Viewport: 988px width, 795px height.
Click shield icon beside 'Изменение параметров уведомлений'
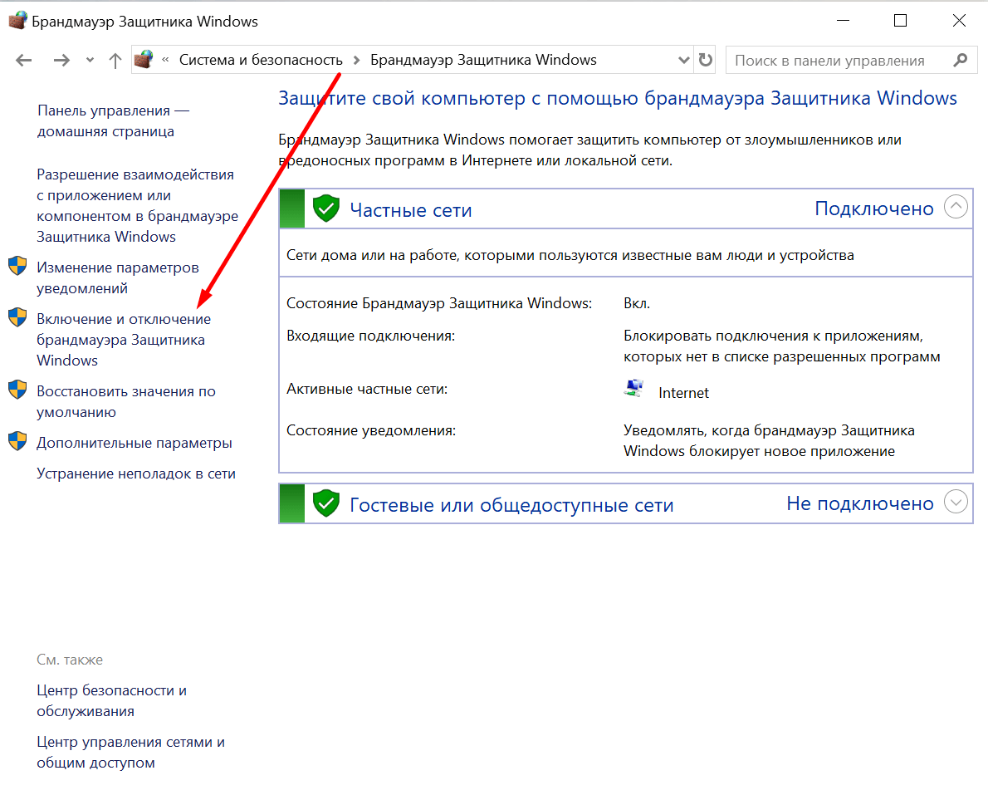click(17, 266)
